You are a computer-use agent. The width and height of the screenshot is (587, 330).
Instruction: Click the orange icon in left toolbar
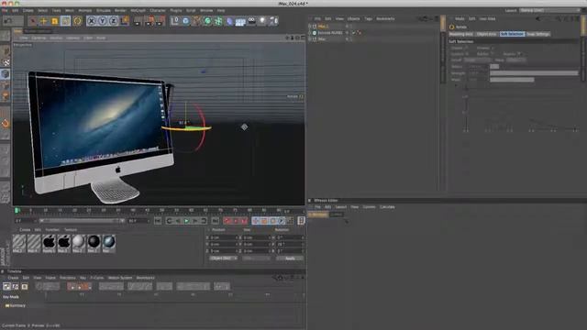click(x=6, y=124)
